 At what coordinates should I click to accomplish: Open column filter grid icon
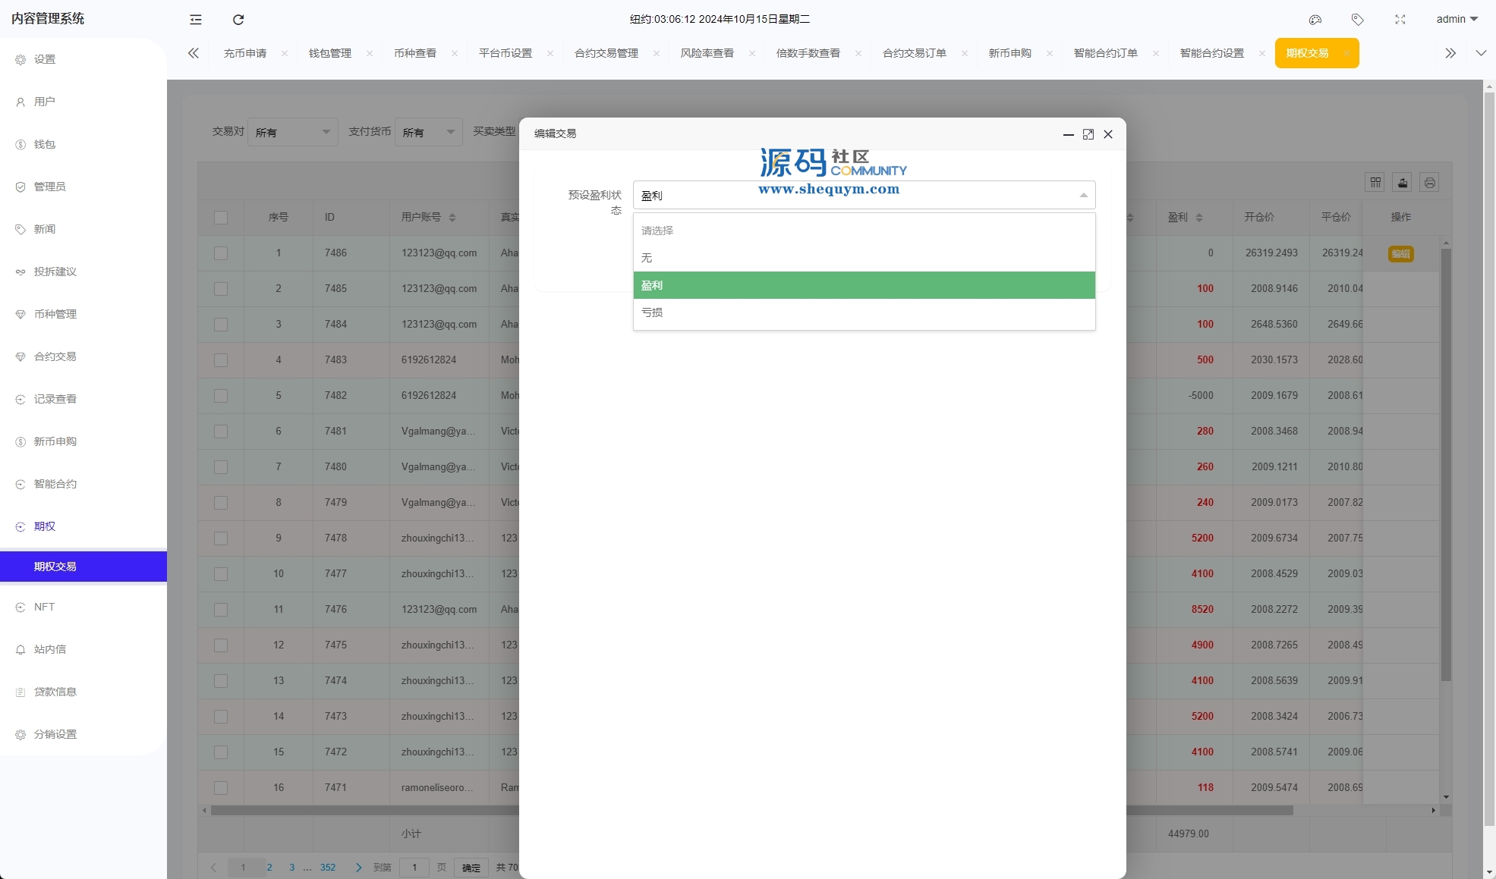click(x=1375, y=183)
